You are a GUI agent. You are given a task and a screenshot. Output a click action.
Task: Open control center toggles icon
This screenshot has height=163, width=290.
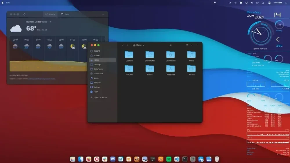pyautogui.click(x=269, y=3)
